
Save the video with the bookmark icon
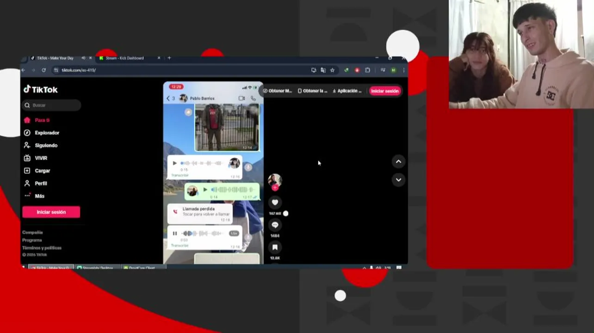pos(275,247)
